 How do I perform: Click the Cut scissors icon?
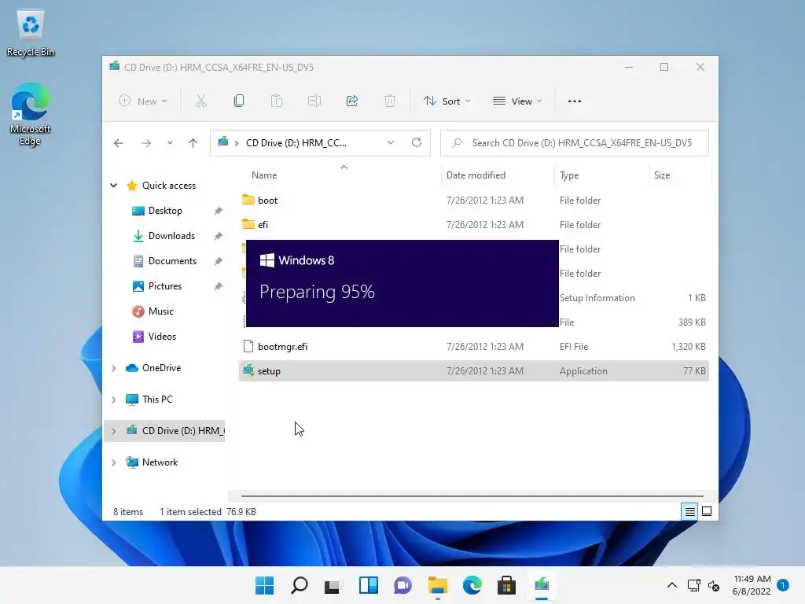click(200, 101)
